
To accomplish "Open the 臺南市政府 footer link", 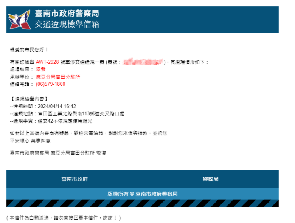I will (x=75, y=179).
